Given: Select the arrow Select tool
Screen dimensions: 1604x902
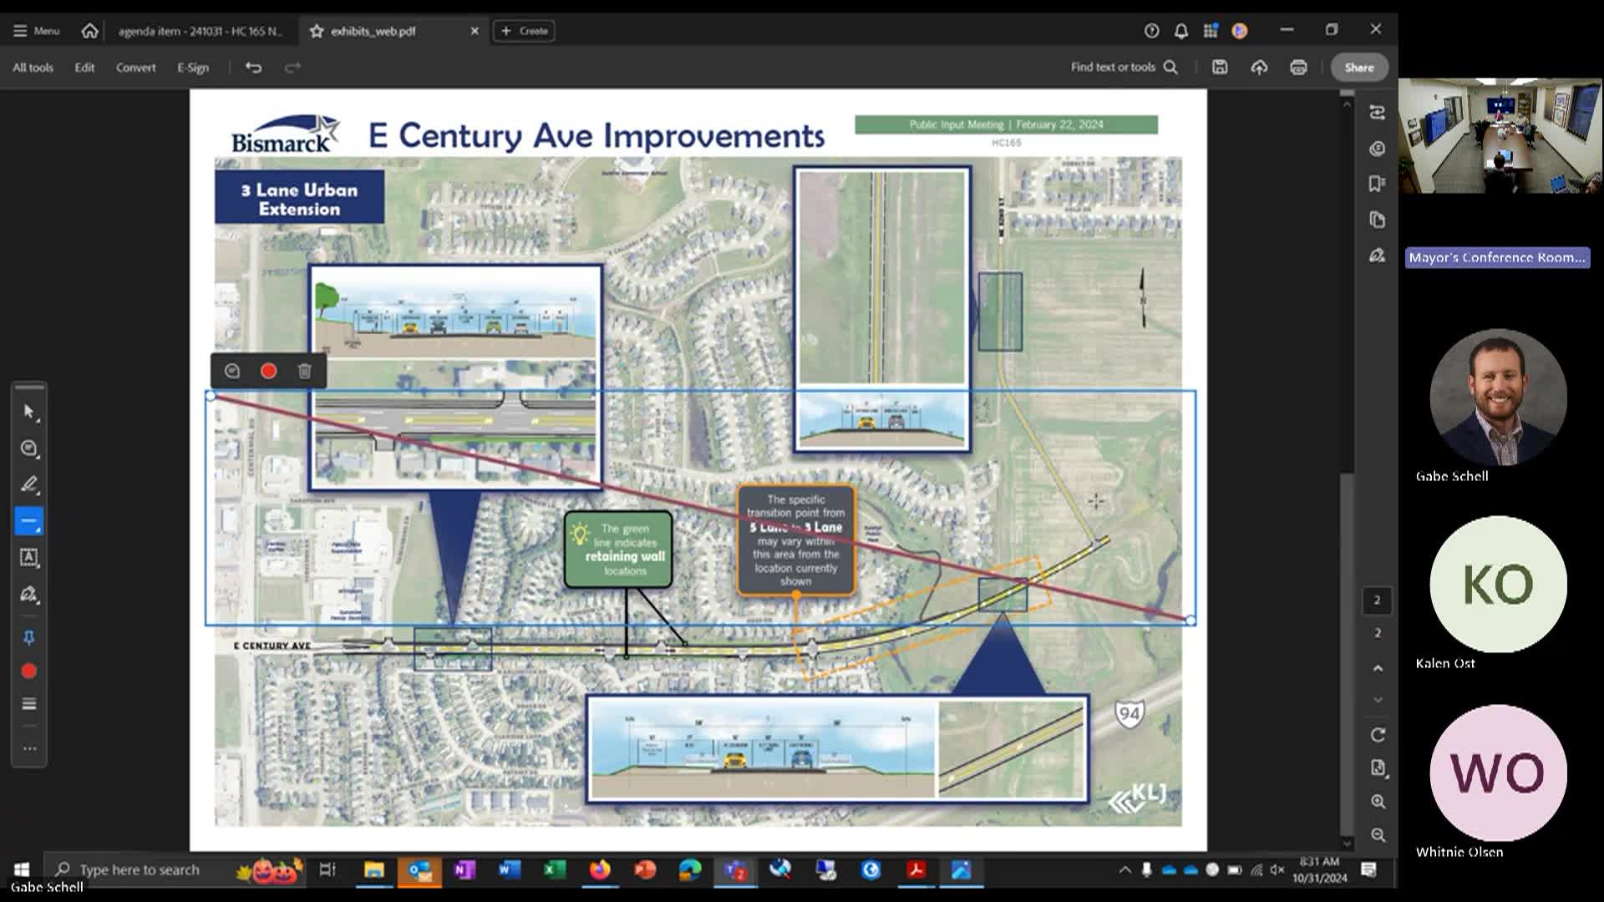Looking at the screenshot, I should [29, 412].
